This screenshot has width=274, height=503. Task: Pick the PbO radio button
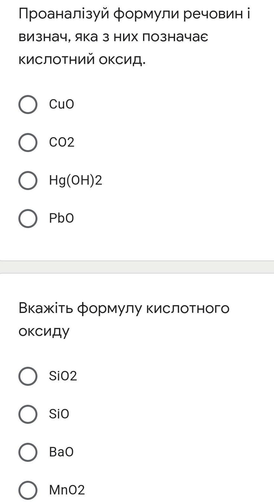(x=28, y=218)
